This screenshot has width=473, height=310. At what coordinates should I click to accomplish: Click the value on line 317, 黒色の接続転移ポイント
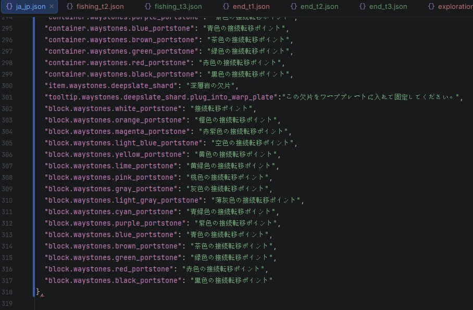pyautogui.click(x=231, y=281)
